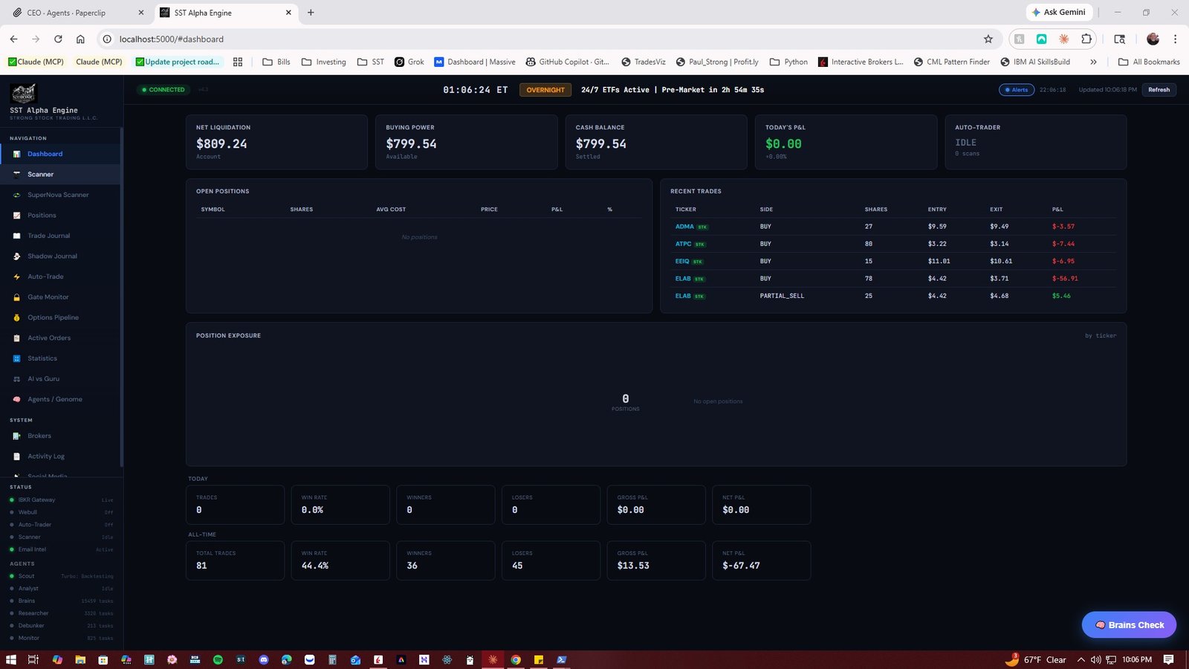Close the SST Alpha Engine tab
This screenshot has width=1189, height=669.
coord(288,13)
